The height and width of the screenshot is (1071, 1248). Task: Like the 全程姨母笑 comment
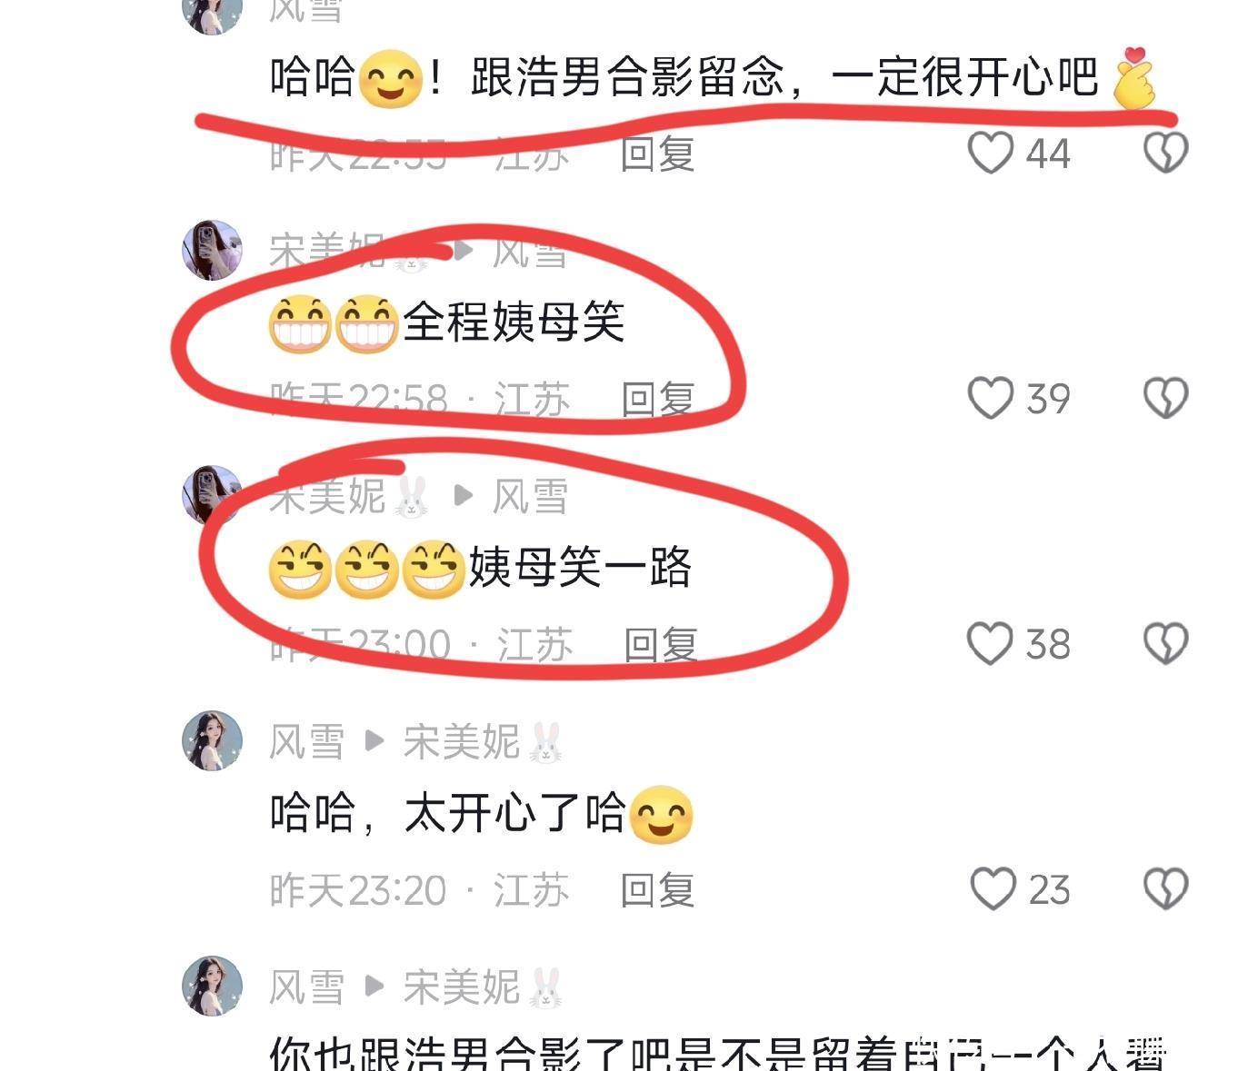tap(991, 398)
